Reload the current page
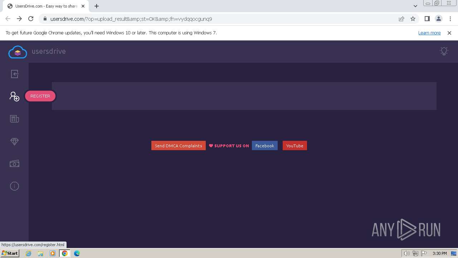Image resolution: width=458 pixels, height=258 pixels. pos(31,19)
